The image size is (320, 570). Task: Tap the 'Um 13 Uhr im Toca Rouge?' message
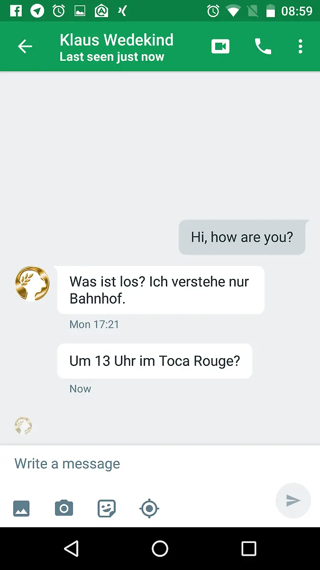pos(155,361)
